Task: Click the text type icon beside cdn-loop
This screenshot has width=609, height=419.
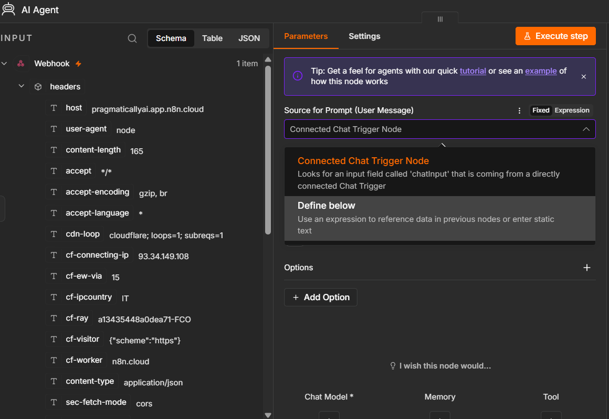Action: 54,234
